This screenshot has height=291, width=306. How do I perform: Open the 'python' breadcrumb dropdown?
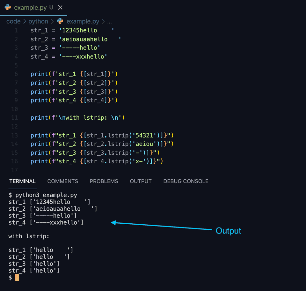point(38,21)
